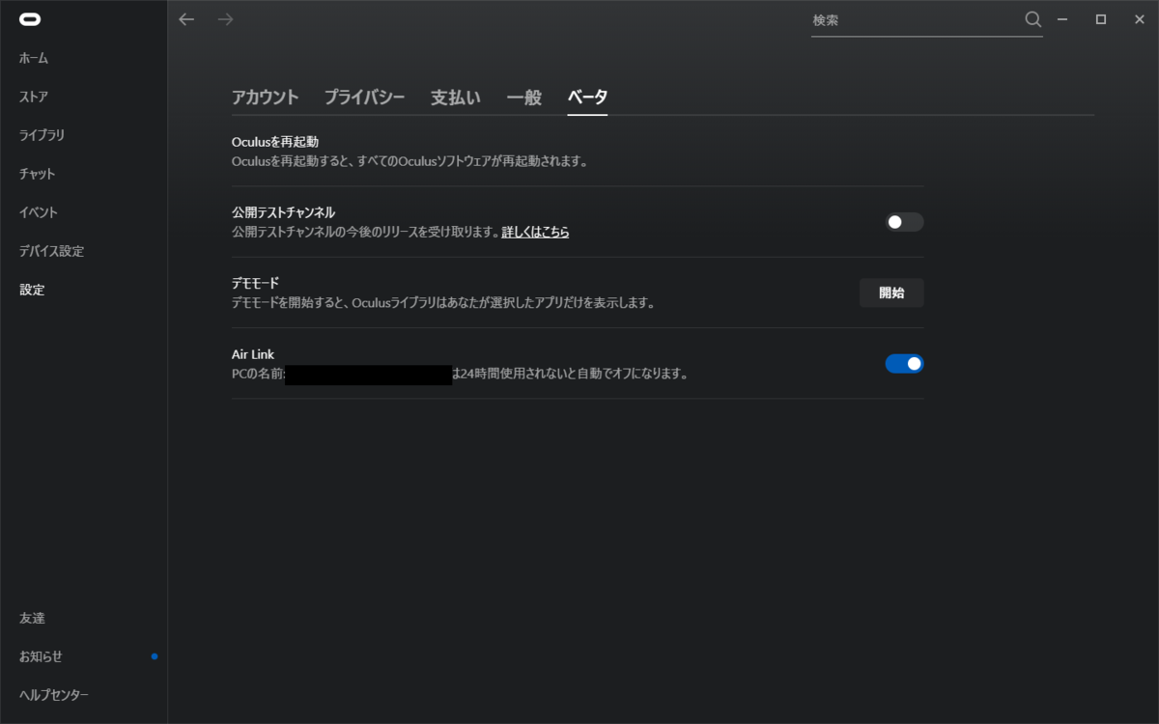The height and width of the screenshot is (724, 1159).
Task: Select the 支払い tab
Action: coord(455,97)
